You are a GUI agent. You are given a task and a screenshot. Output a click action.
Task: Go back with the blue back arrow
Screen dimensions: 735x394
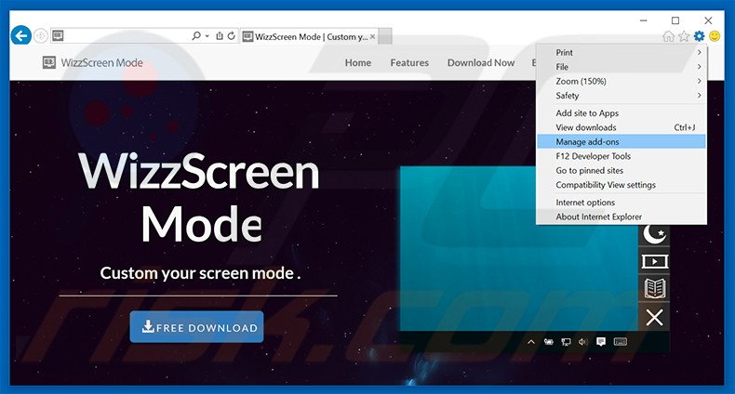pyautogui.click(x=21, y=35)
